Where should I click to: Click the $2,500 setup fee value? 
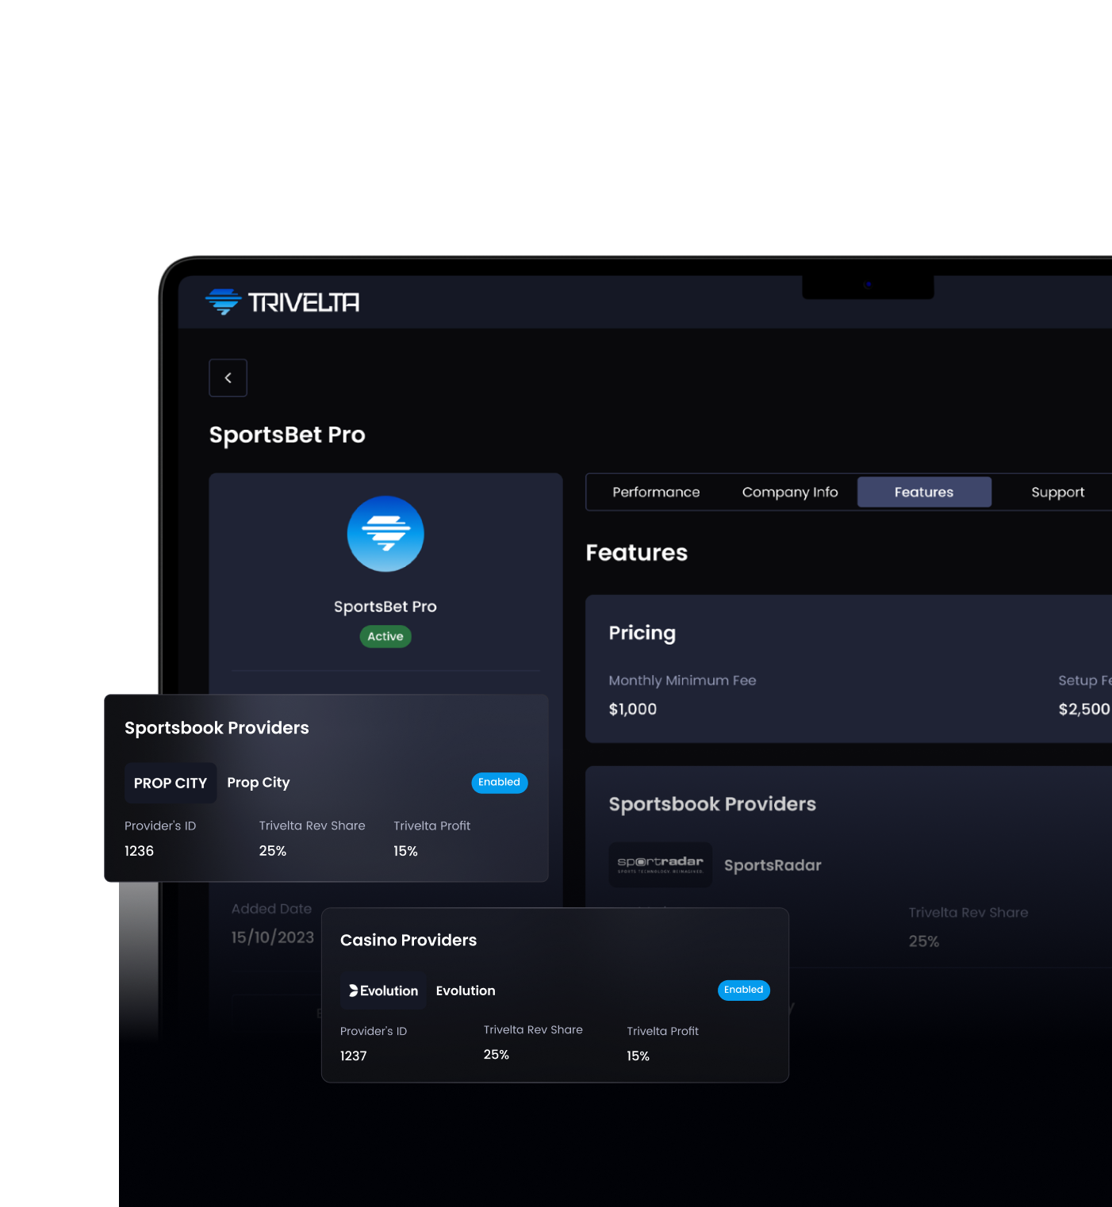(x=1084, y=709)
